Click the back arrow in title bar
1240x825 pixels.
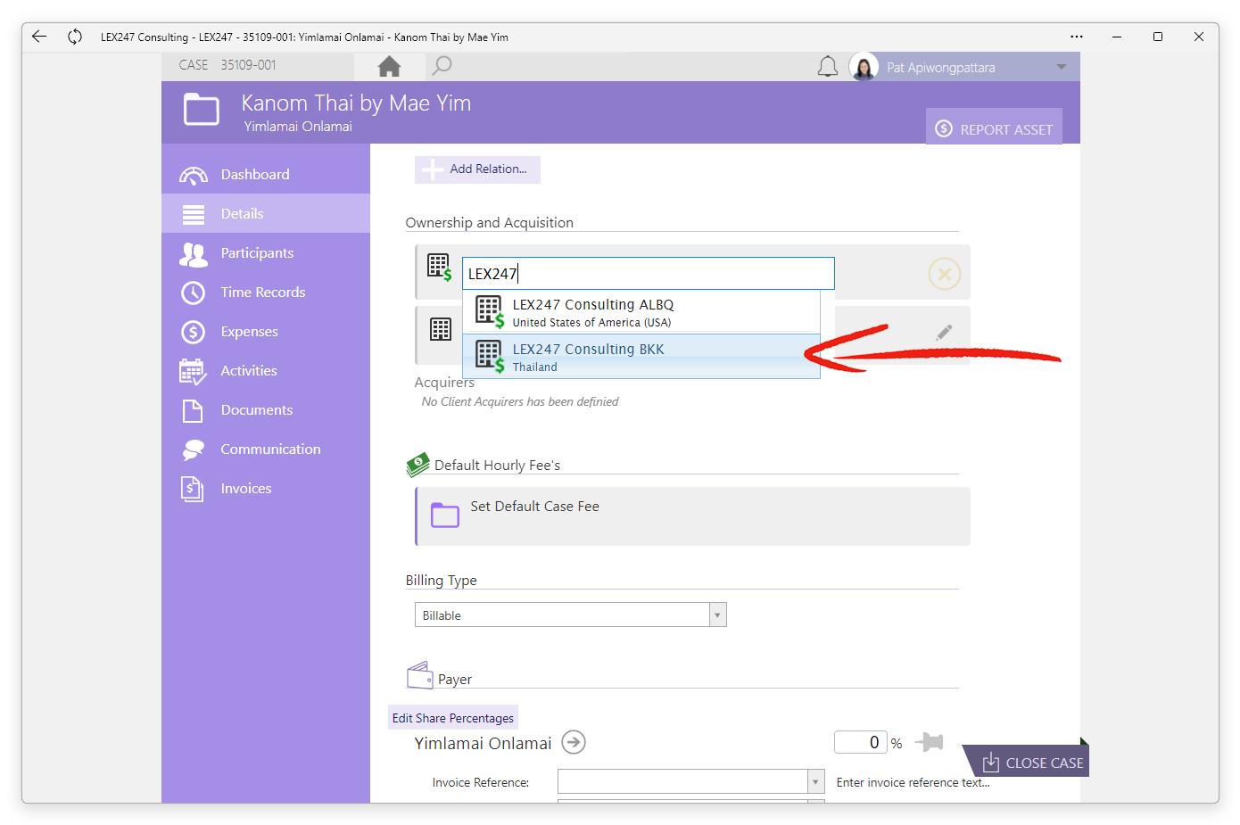[39, 37]
